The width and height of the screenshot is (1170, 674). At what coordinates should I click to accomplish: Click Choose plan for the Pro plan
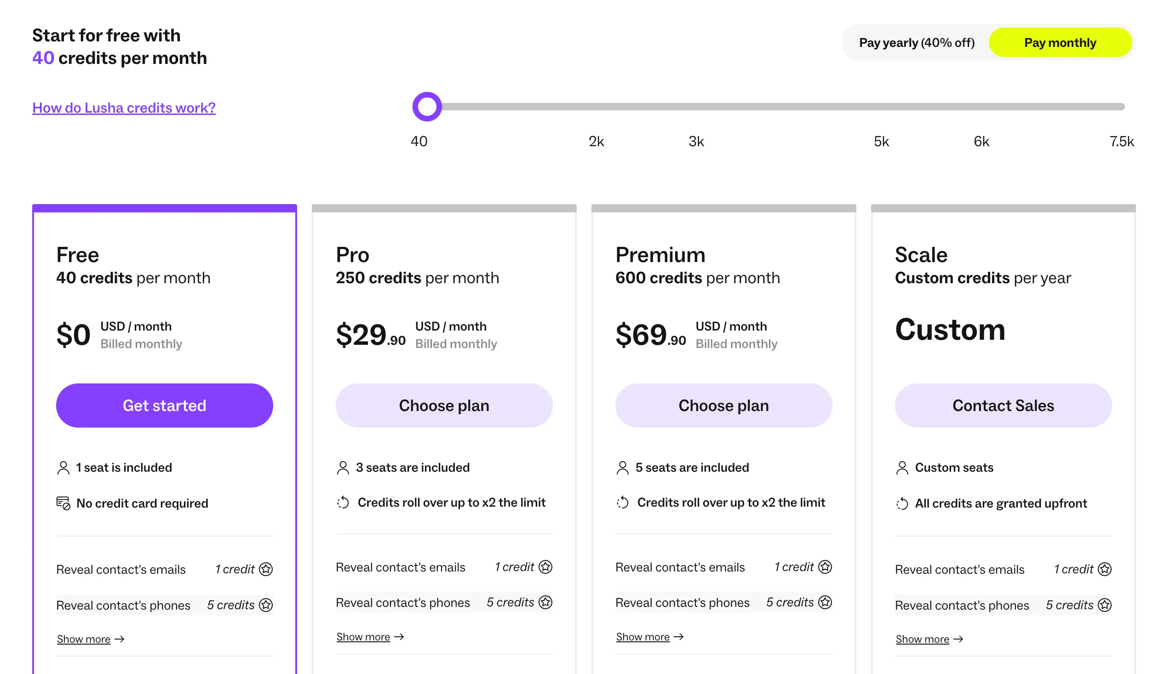[x=444, y=406]
